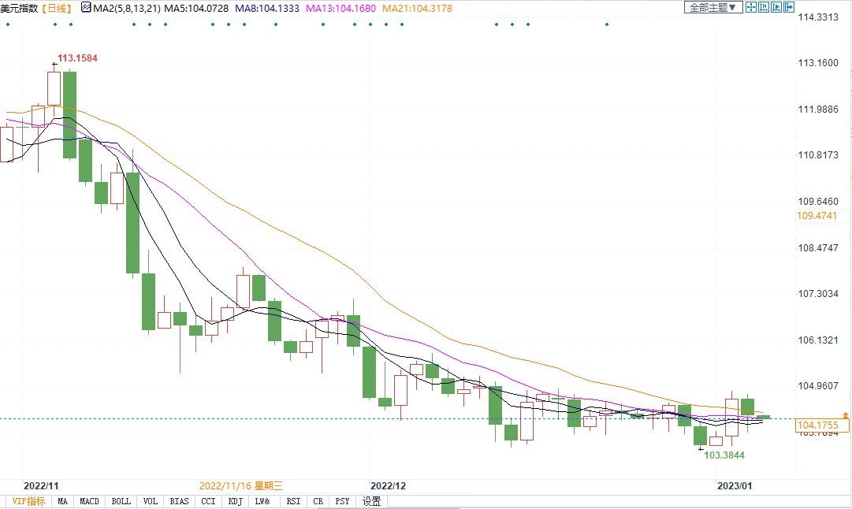Click the 设置 settings button

click(x=371, y=501)
